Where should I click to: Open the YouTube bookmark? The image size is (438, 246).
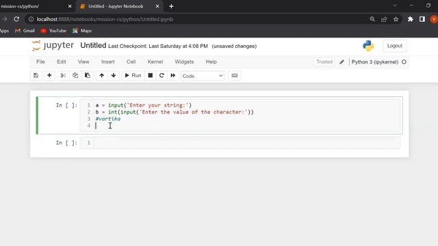click(x=53, y=31)
